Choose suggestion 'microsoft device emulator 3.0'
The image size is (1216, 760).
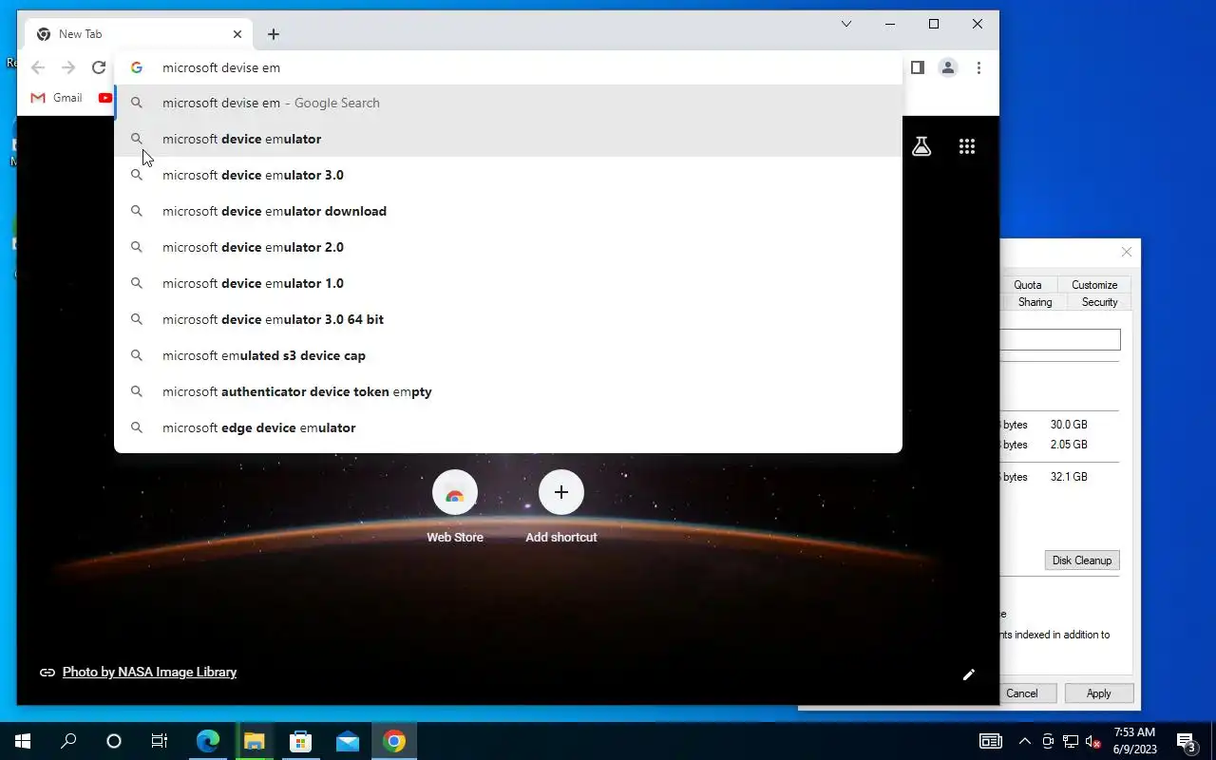pos(508,175)
